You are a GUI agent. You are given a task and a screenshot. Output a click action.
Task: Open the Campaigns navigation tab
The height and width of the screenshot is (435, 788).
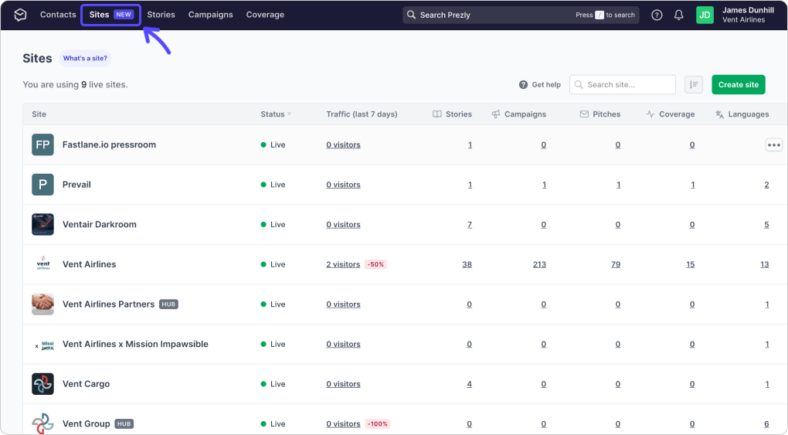click(x=211, y=15)
